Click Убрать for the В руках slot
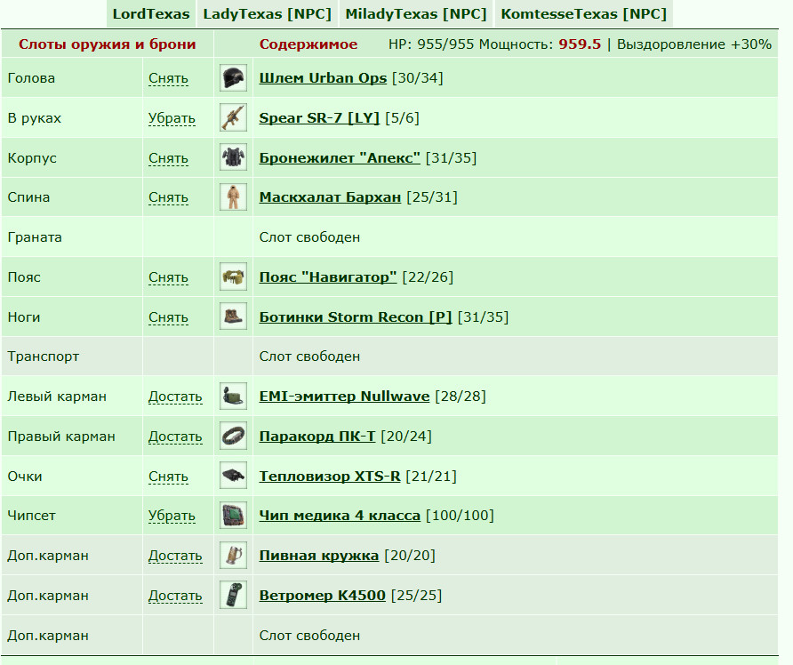The height and width of the screenshot is (665, 793). pyautogui.click(x=172, y=118)
